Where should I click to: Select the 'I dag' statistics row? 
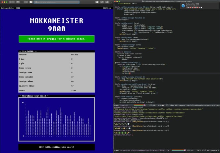point(57,59)
